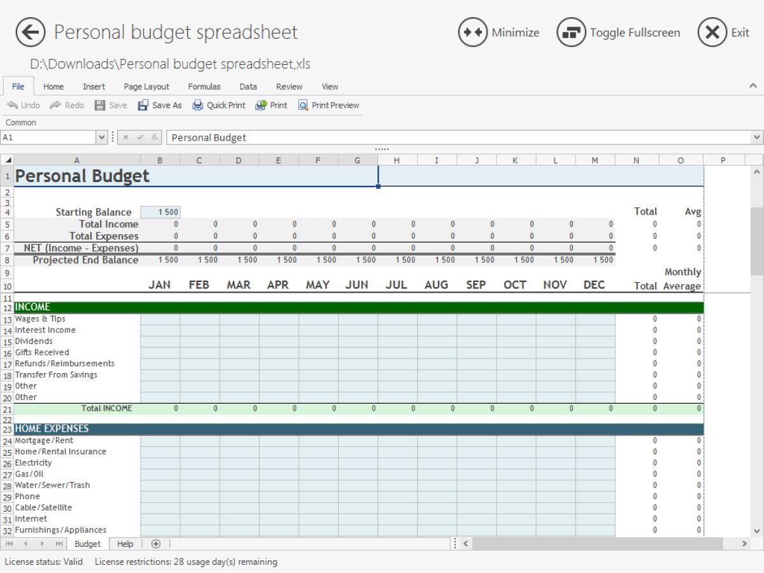
Task: Cancel formula entry with the X icon
Action: [125, 137]
